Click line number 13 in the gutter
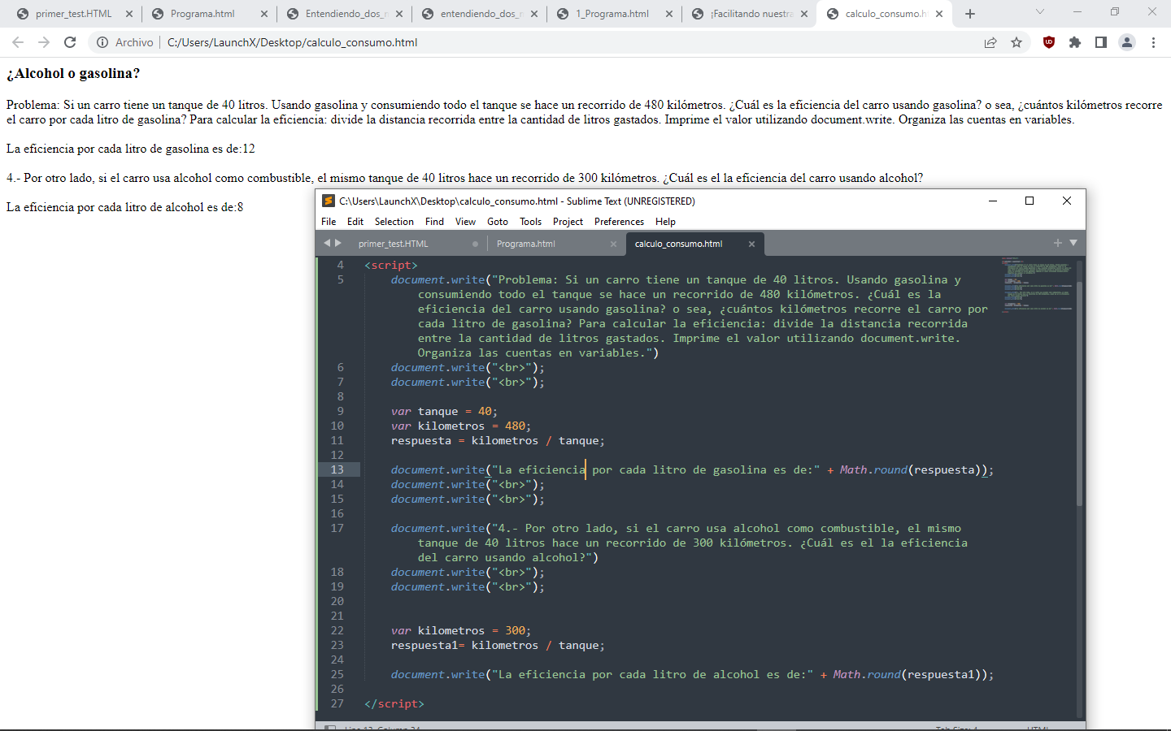The width and height of the screenshot is (1171, 731). [337, 469]
